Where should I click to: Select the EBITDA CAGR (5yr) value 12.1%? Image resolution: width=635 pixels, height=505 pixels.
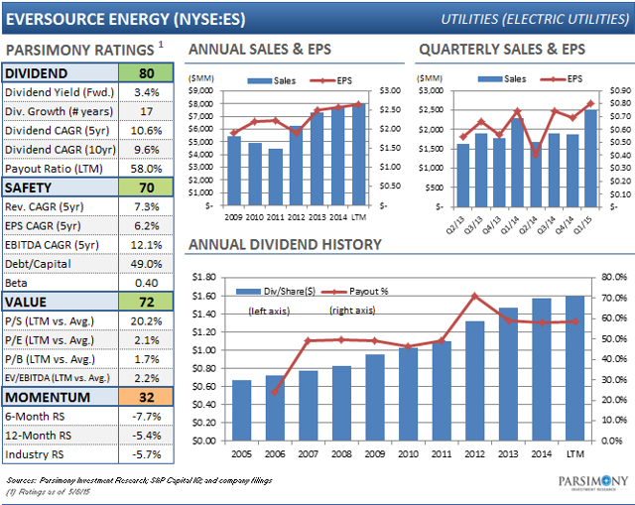point(146,245)
